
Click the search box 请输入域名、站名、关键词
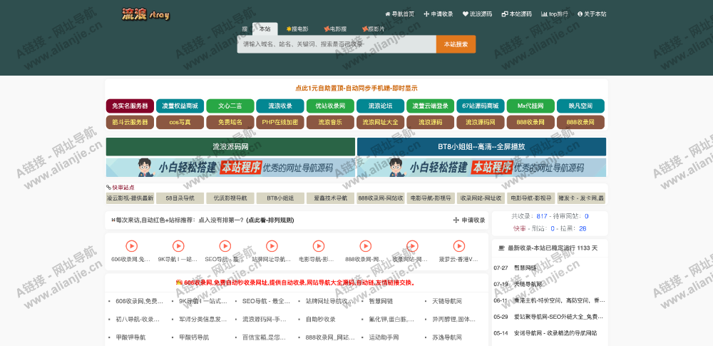(337, 44)
